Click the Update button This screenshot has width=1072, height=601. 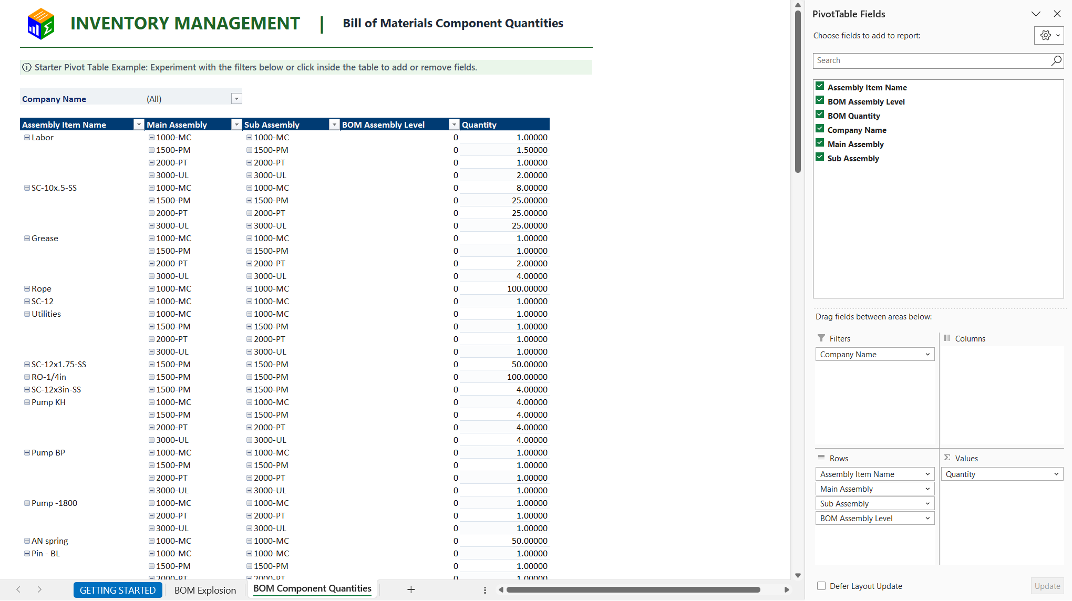1047,586
